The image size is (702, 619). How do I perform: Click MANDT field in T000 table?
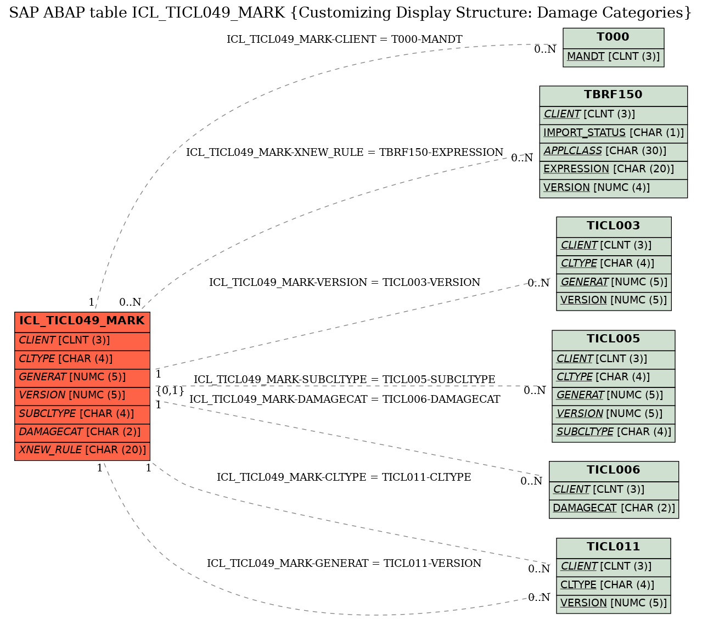pyautogui.click(x=613, y=57)
